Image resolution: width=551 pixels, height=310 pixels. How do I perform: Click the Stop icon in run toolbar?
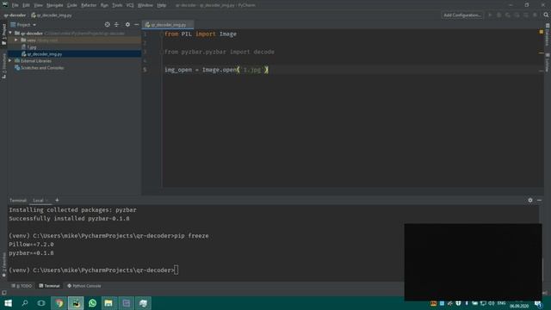tap(535, 15)
